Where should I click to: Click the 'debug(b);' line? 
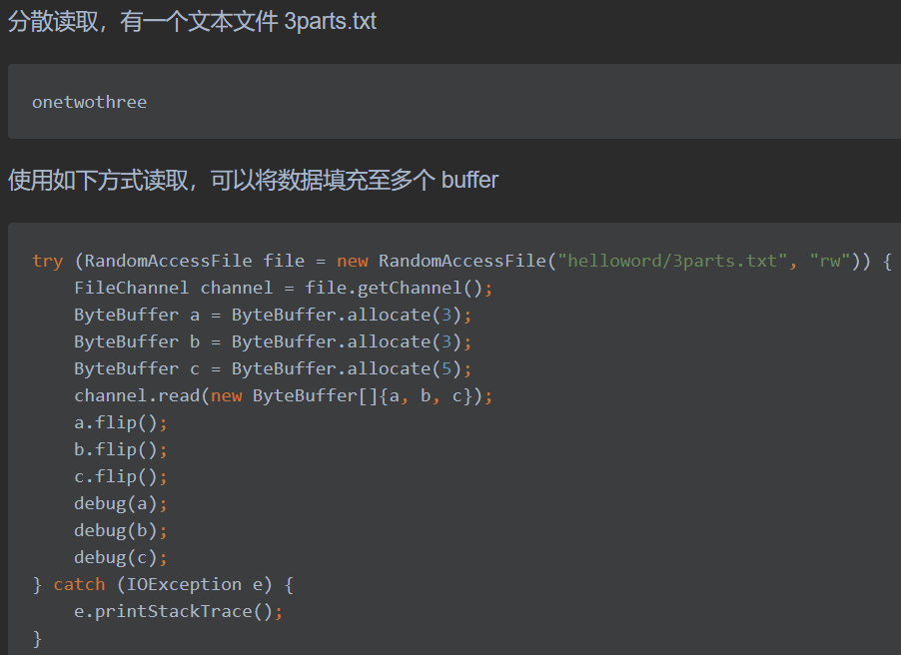pyautogui.click(x=121, y=531)
